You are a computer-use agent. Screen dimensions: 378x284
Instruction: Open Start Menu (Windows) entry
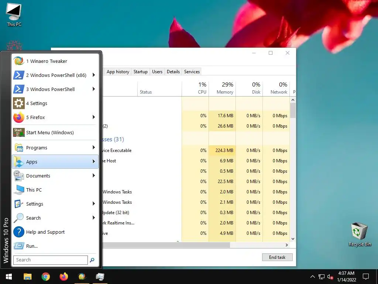click(x=55, y=132)
